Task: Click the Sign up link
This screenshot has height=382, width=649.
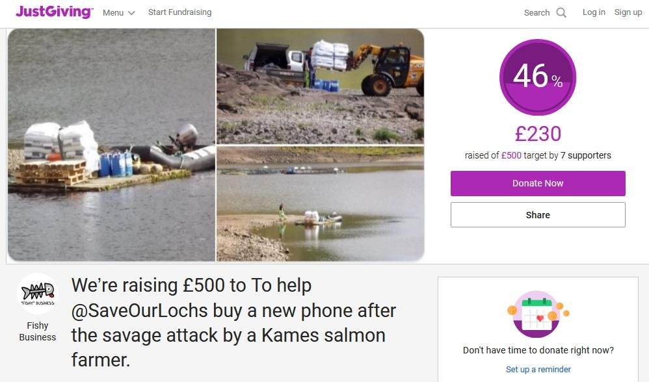Action: point(628,12)
